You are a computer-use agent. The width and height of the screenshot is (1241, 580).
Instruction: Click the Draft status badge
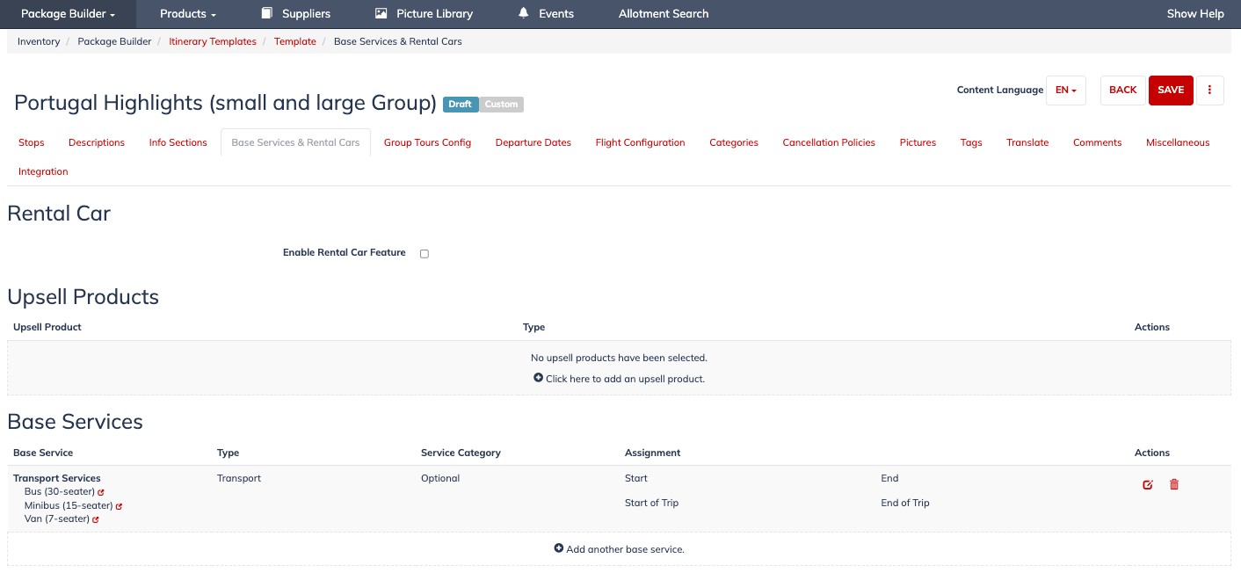[x=461, y=104]
